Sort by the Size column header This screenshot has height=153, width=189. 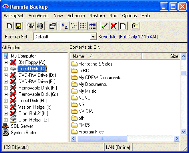[161, 56]
